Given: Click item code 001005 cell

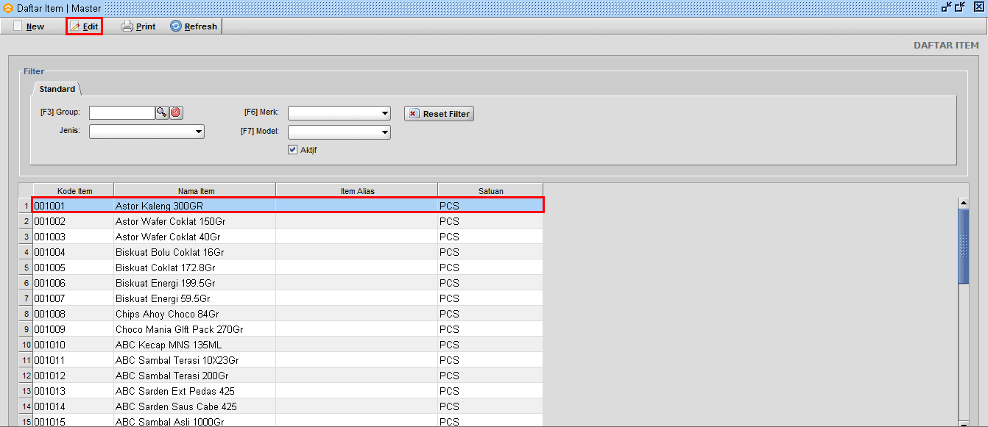Looking at the screenshot, I should [74, 268].
